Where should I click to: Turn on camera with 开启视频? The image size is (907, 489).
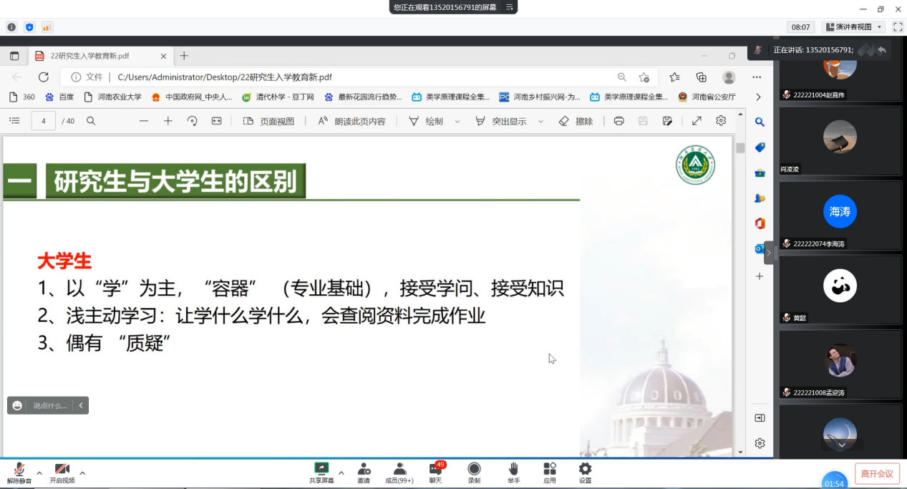62,470
